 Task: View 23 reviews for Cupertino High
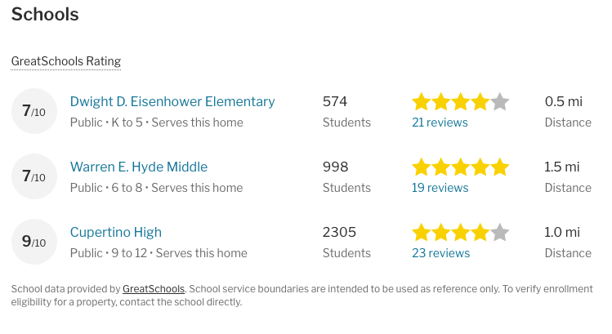click(x=441, y=253)
